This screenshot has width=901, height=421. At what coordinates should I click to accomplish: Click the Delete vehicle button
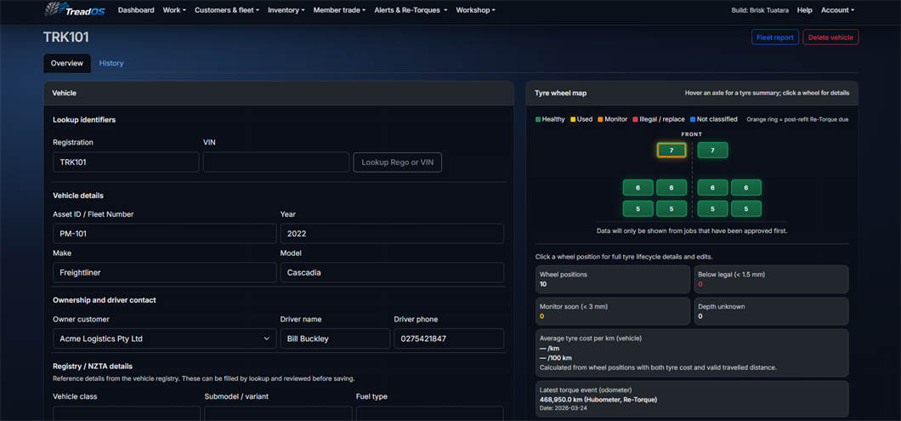tap(831, 37)
